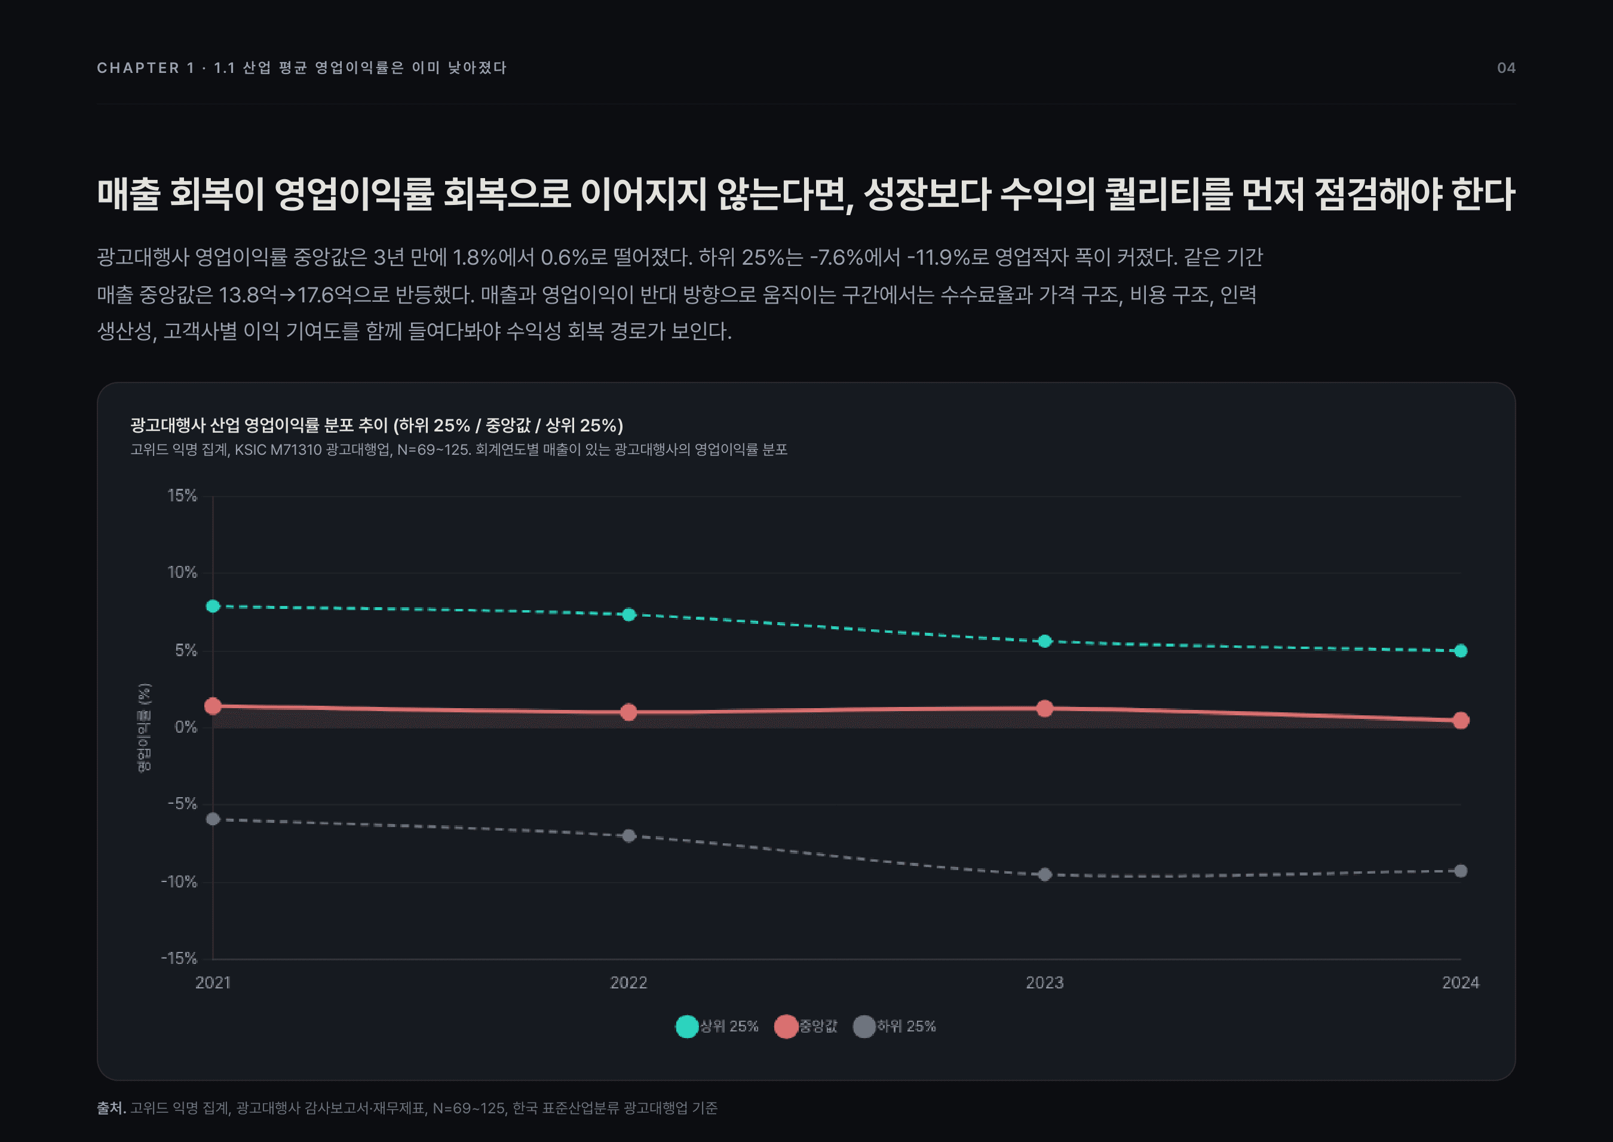
Task: Click the page number 04
Action: (1506, 68)
